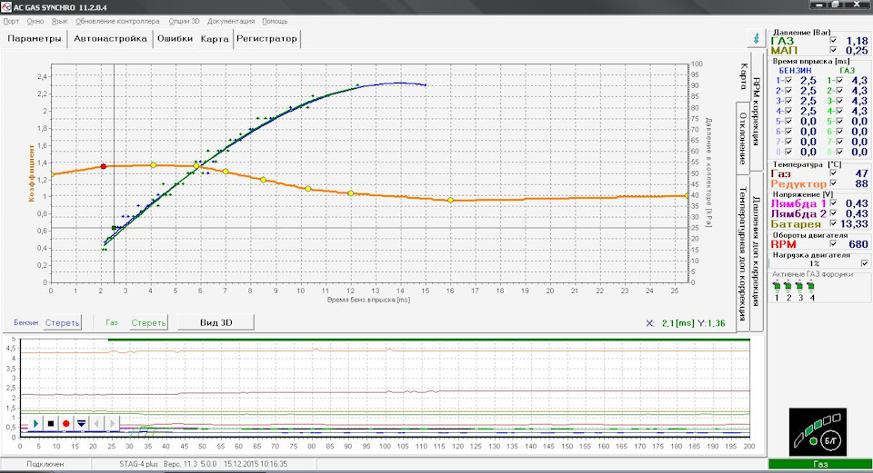Open the Окно menu
Viewport: 873px width, 473px height.
coord(35,21)
